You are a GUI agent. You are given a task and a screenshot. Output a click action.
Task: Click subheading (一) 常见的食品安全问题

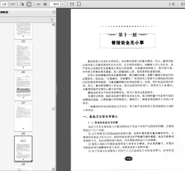[103, 123]
